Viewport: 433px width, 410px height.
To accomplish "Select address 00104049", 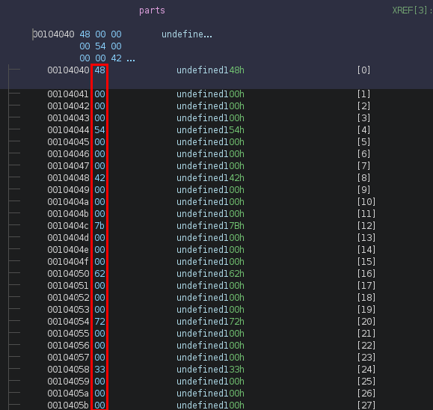I will [x=68, y=190].
